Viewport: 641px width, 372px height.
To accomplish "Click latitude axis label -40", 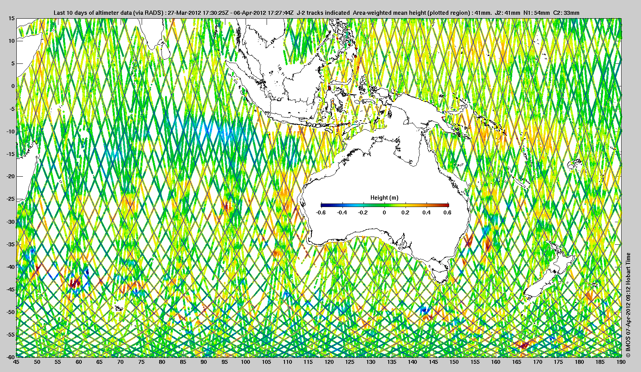I will pos(11,267).
